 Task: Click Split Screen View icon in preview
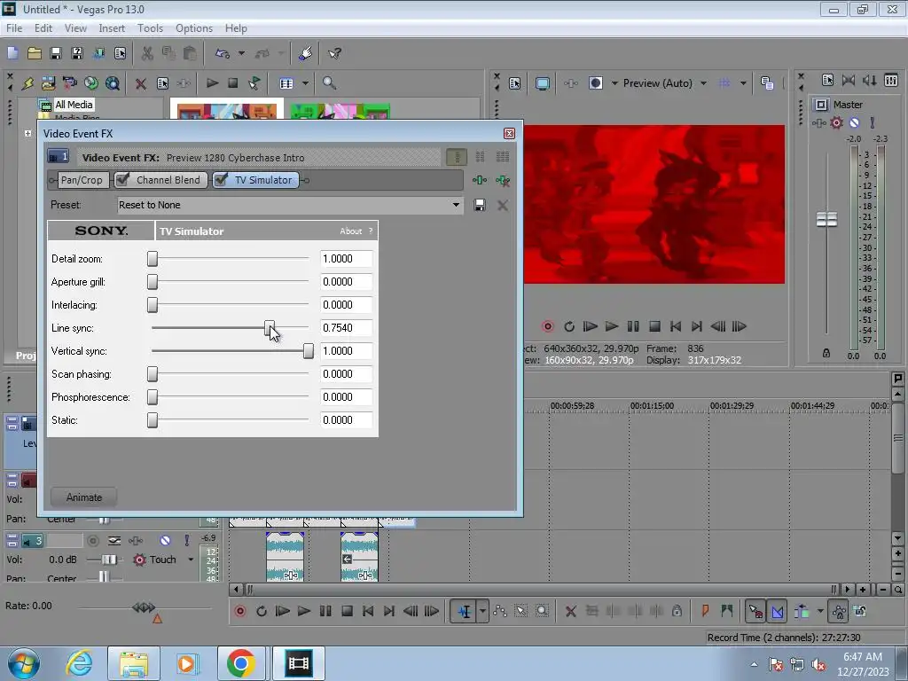(x=595, y=83)
